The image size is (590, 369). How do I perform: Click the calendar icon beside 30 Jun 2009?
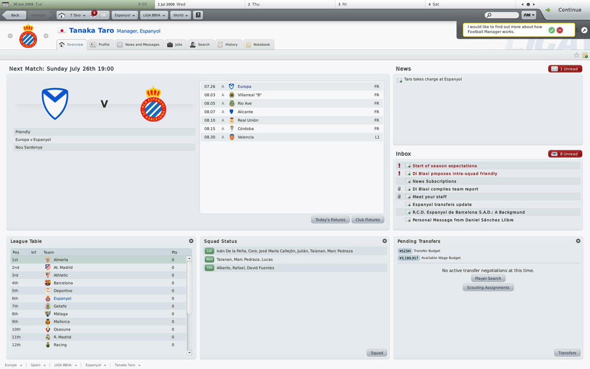6,4
